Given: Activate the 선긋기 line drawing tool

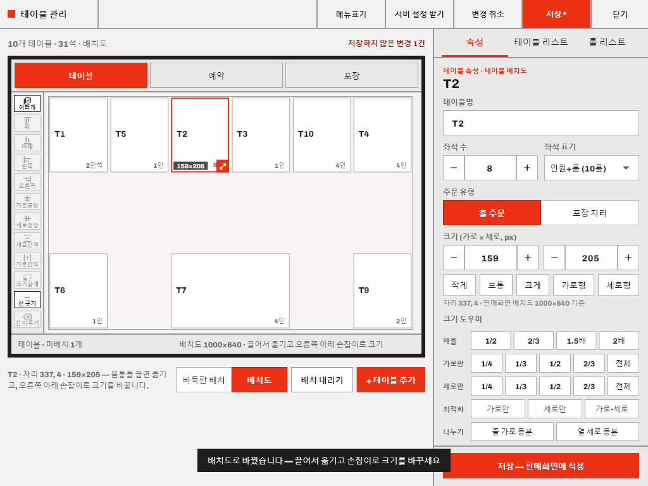Looking at the screenshot, I should [x=27, y=299].
